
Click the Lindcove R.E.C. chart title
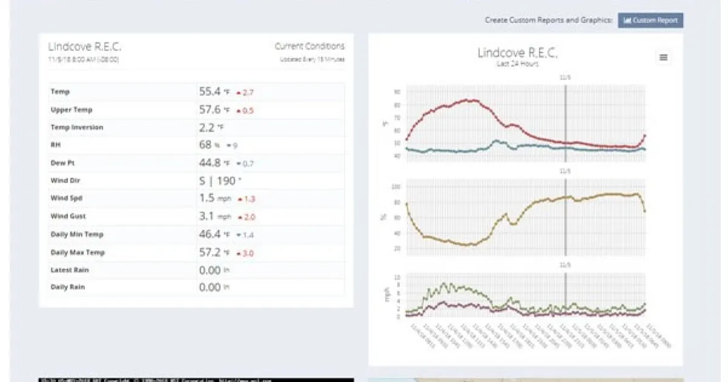coord(517,53)
